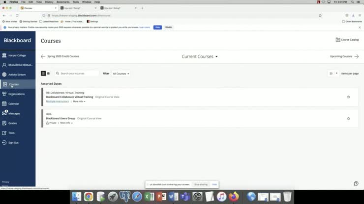Switch to grid view toggle
This screenshot has height=204, width=364.
[x=48, y=74]
